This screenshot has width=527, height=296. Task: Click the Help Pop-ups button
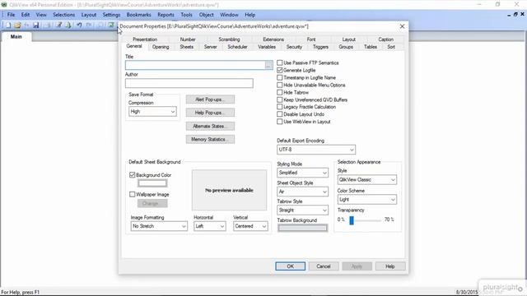[x=211, y=113]
